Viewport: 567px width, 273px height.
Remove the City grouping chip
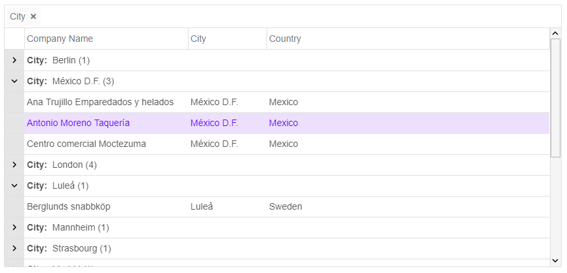click(33, 16)
